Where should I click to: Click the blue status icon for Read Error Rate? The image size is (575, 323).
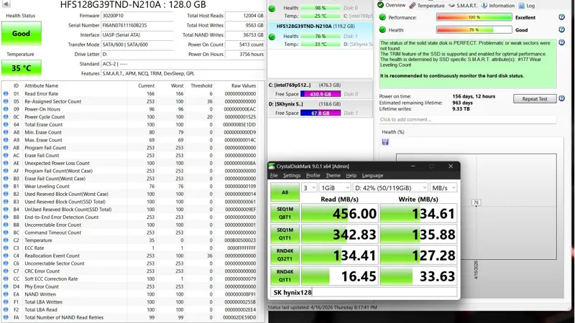point(6,94)
